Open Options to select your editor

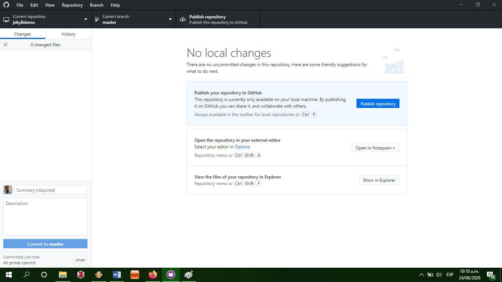[x=242, y=147]
